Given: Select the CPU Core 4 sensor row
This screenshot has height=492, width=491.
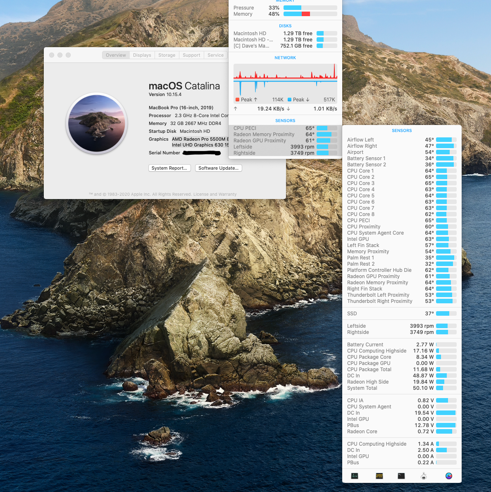Looking at the screenshot, I should tap(402, 190).
